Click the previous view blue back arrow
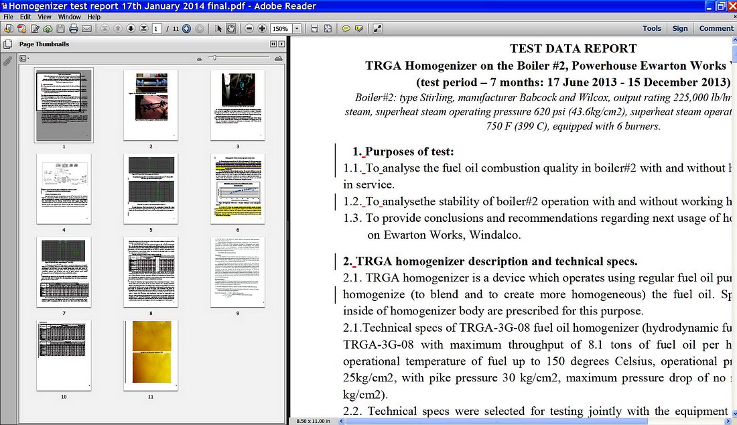Image resolution: width=737 pixels, height=425 pixels. pos(187,29)
